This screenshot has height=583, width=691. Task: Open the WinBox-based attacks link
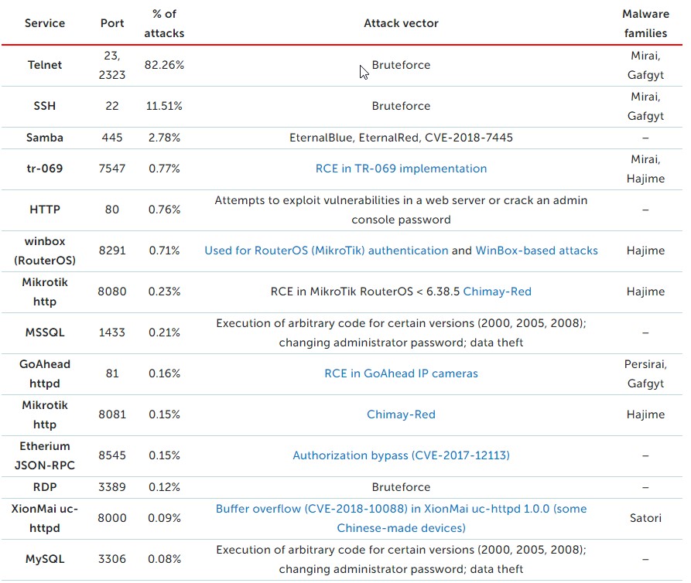tap(536, 251)
